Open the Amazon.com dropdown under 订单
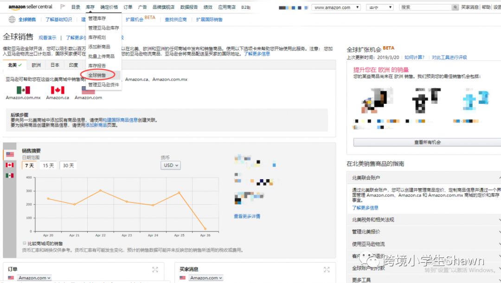This screenshot has height=283, width=501. 34,278
